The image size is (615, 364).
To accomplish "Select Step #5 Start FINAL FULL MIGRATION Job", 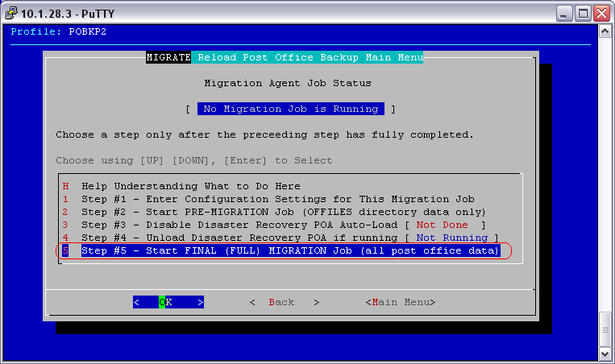I will pos(281,250).
